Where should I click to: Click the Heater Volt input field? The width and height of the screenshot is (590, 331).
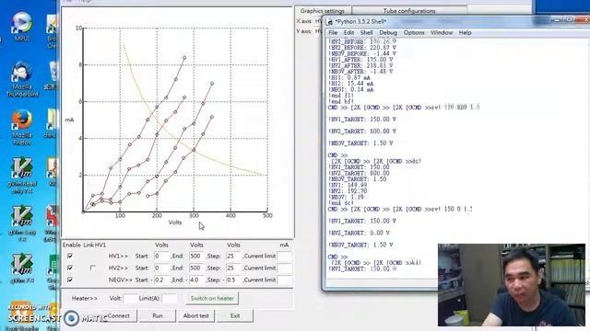point(130,298)
